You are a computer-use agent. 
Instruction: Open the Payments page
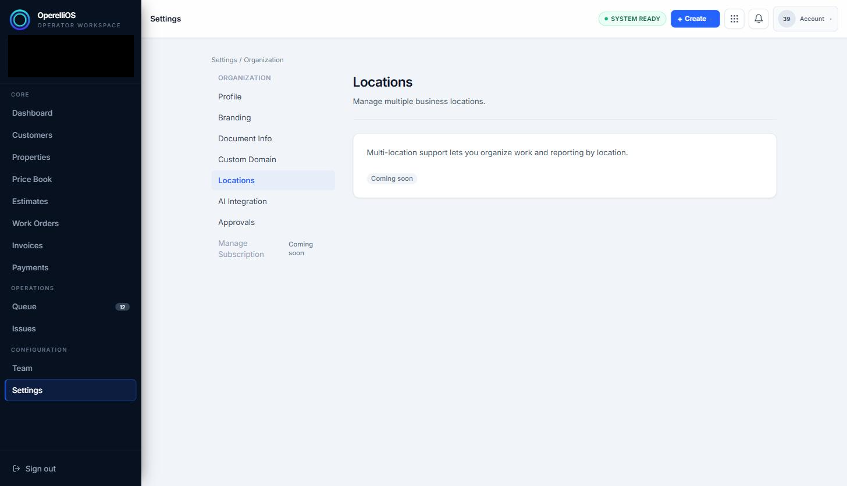pyautogui.click(x=70, y=267)
